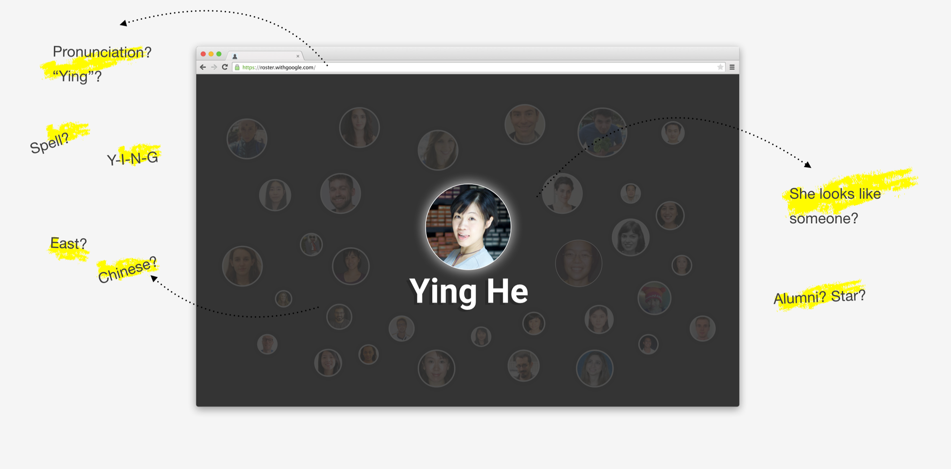Screen dimensions: 951x469
Task: Click the green padlock security icon
Action: coord(237,67)
